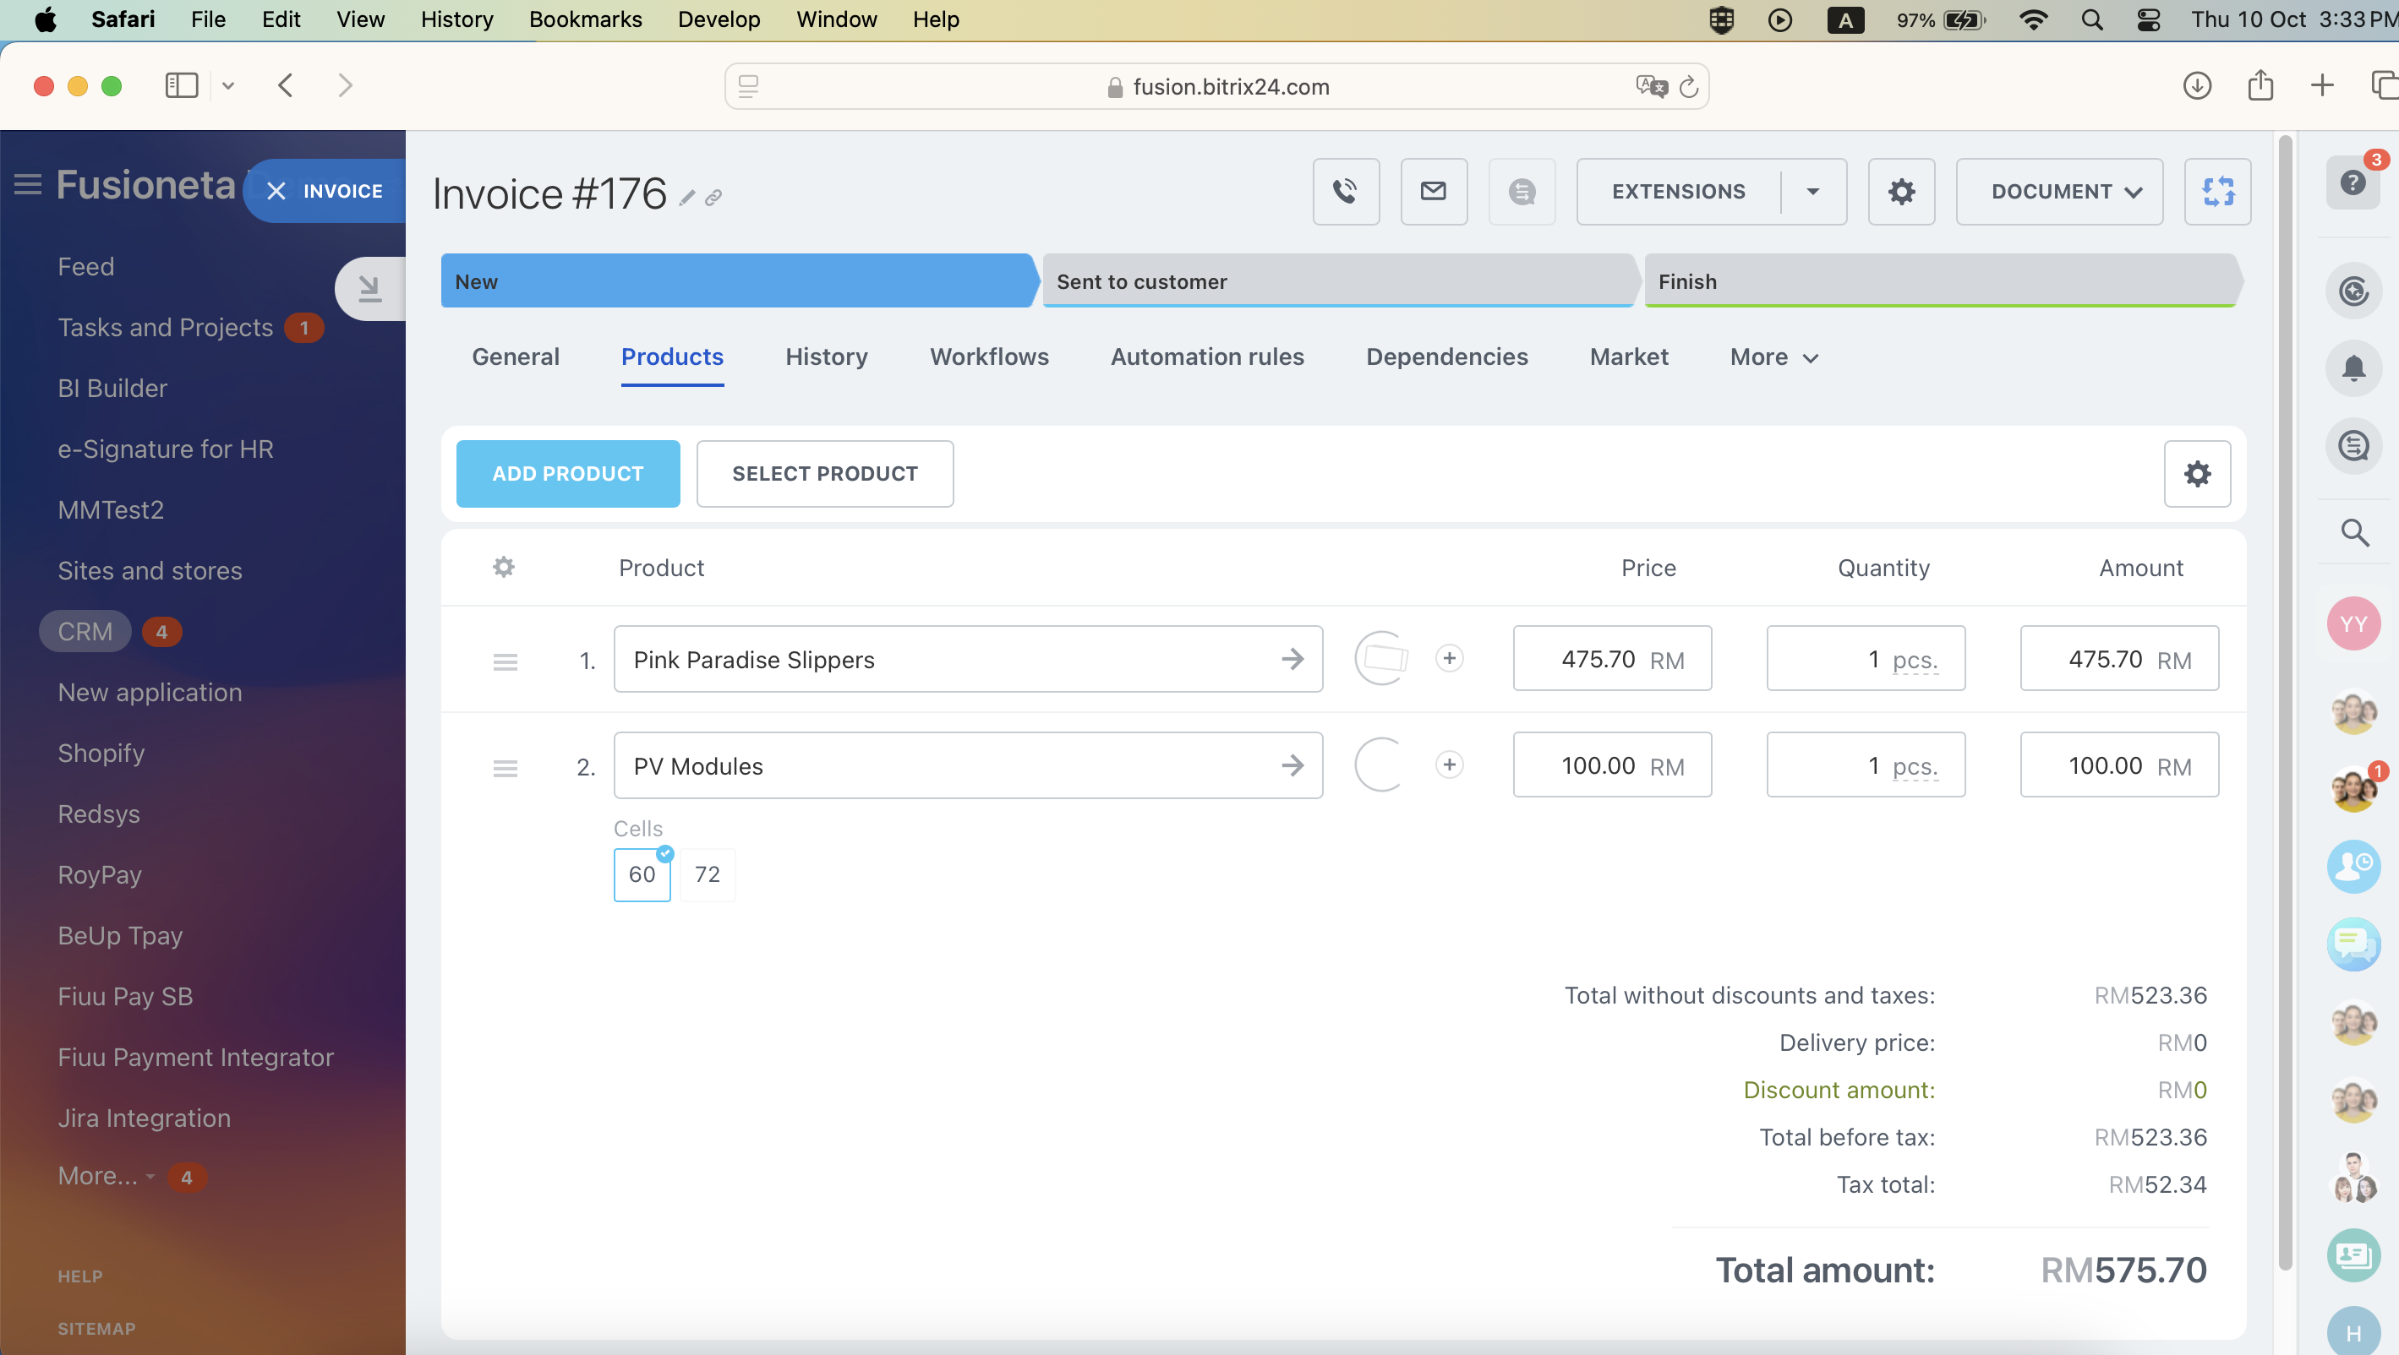Image resolution: width=2399 pixels, height=1355 pixels.
Task: Click the plus icon in PV Modules row
Action: 1449,765
